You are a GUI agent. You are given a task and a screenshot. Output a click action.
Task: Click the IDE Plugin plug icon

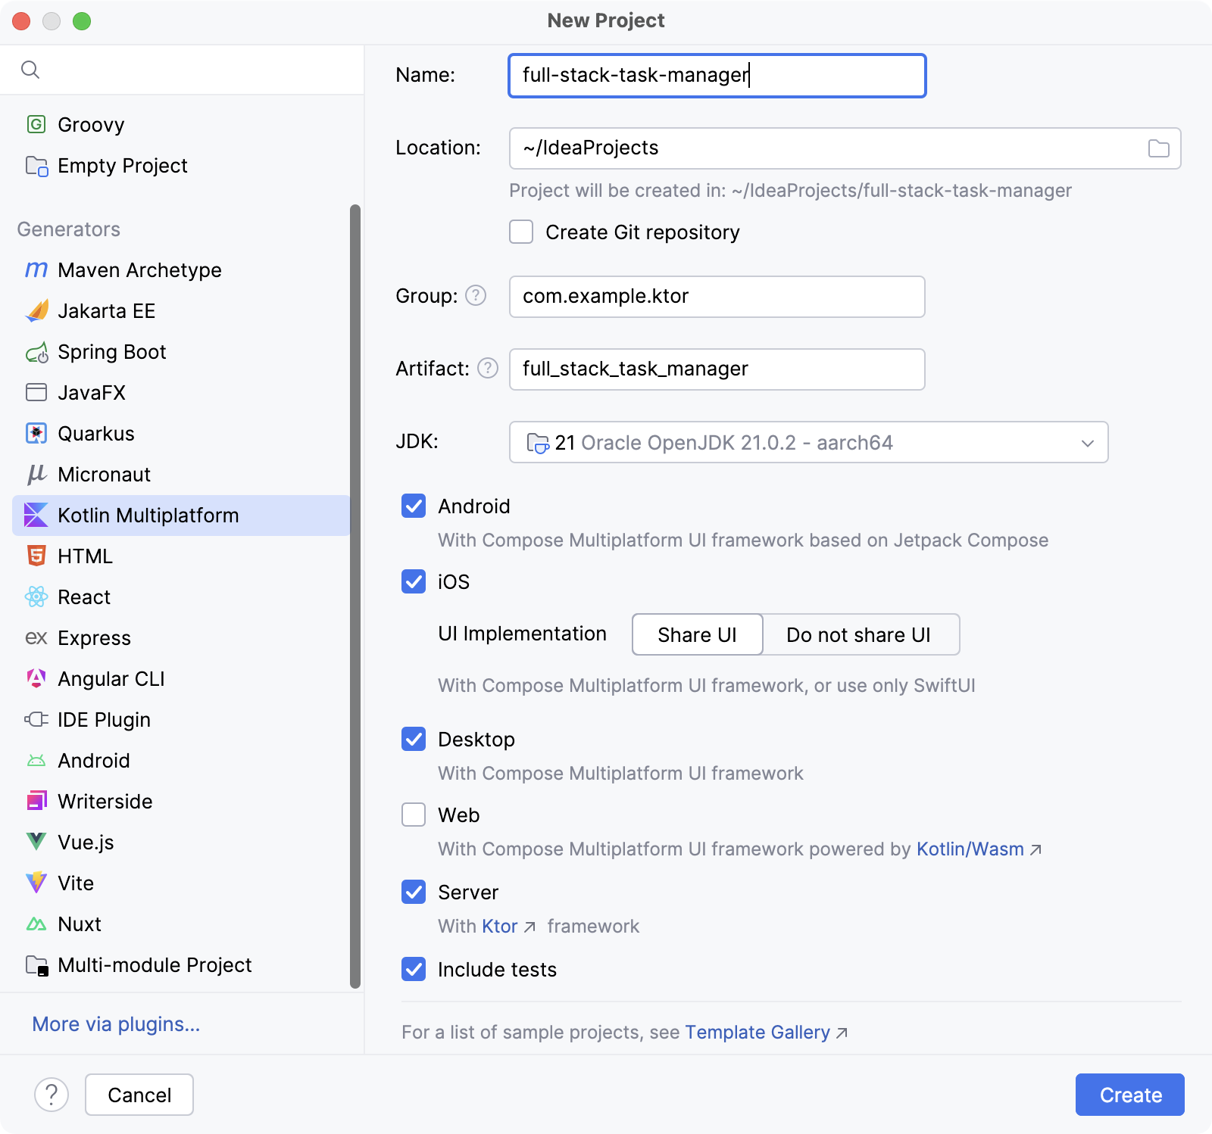pyautogui.click(x=36, y=719)
